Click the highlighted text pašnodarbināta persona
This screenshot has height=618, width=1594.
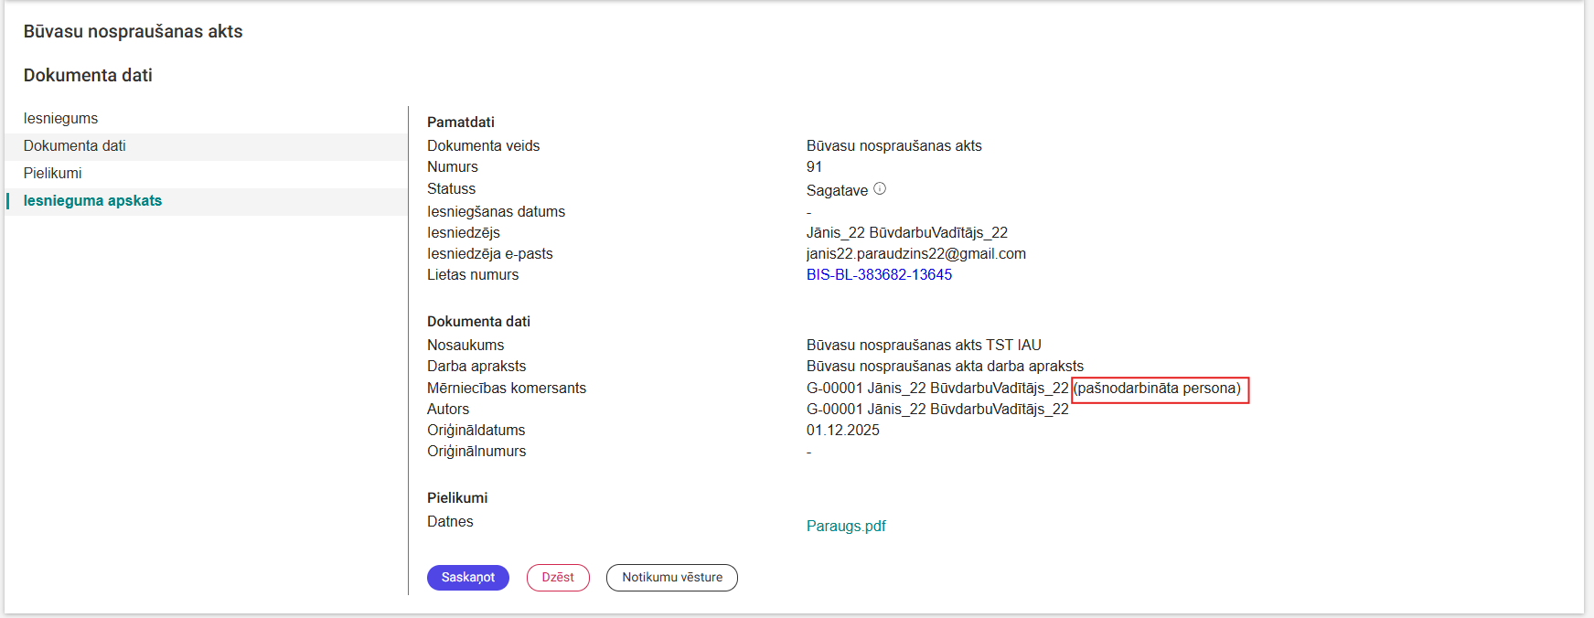click(x=1159, y=389)
